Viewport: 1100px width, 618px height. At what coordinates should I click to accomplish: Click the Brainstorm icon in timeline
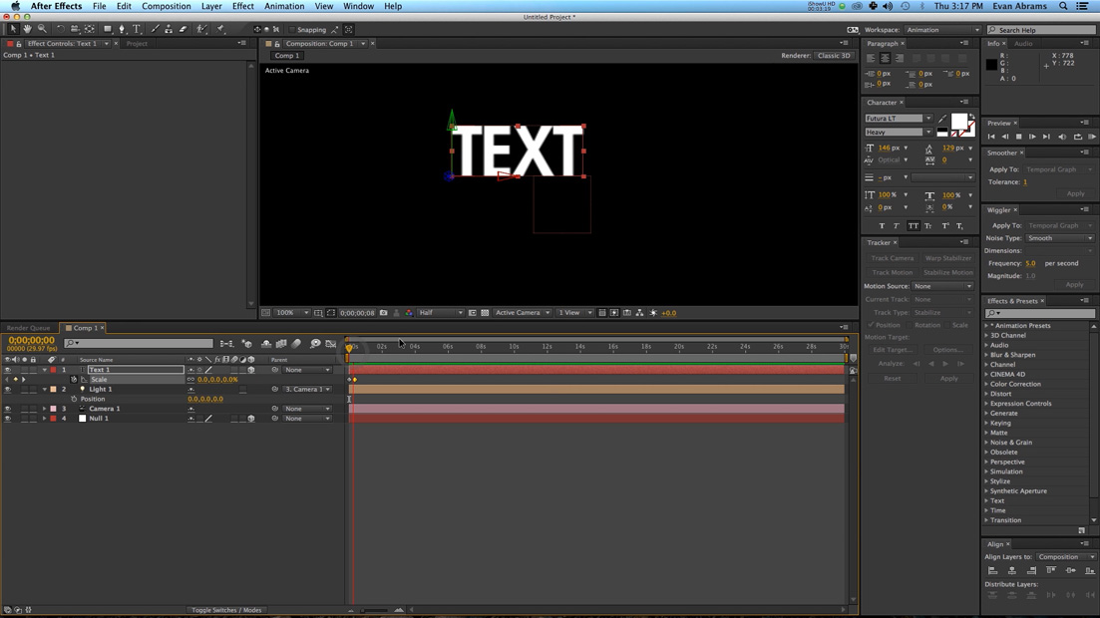[x=315, y=344]
